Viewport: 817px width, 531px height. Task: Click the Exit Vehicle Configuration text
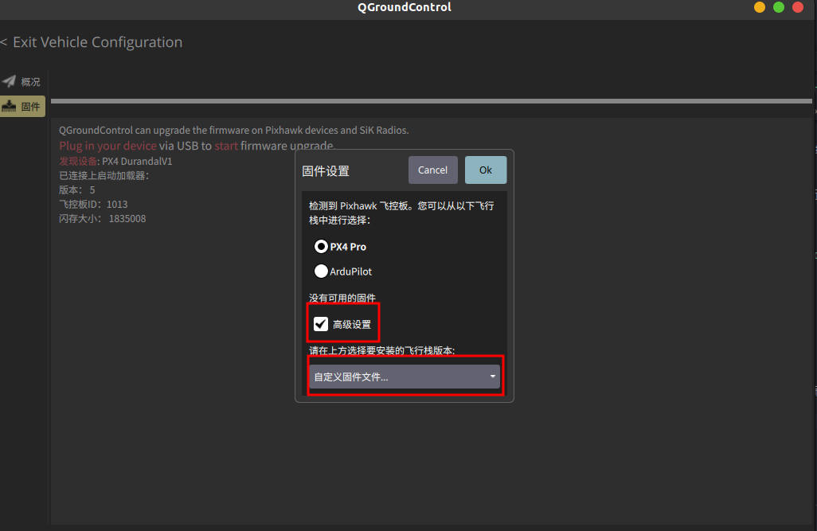[97, 42]
